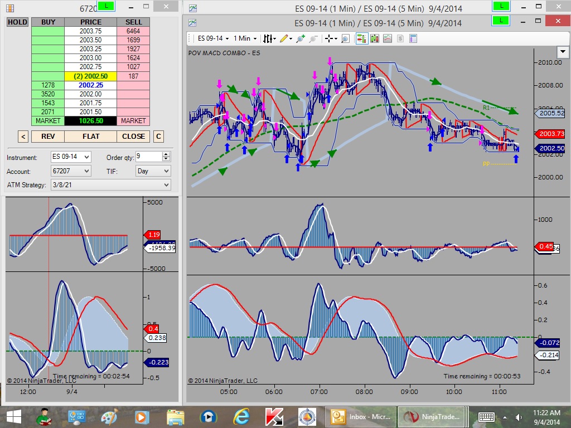The width and height of the screenshot is (571, 428).
Task: Open Internet Explorer from the taskbar
Action: (x=241, y=417)
